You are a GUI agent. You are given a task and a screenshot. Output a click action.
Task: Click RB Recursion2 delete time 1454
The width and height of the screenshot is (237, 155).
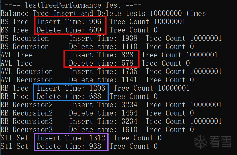[x=129, y=113]
